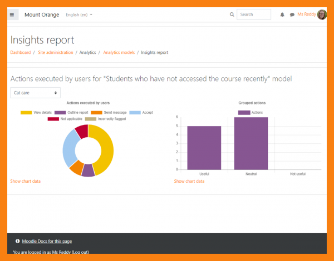334x261 pixels.
Task: Show chart data under the donut chart
Action: pos(25,181)
